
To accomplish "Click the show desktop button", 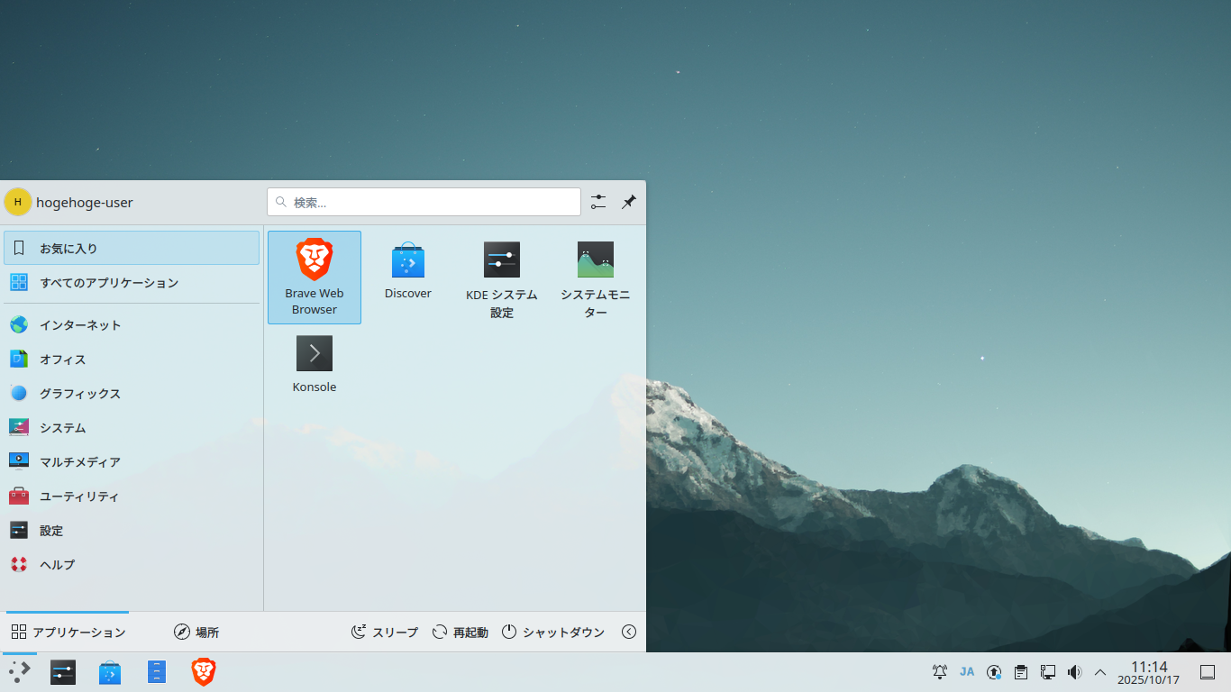I will tap(1208, 672).
